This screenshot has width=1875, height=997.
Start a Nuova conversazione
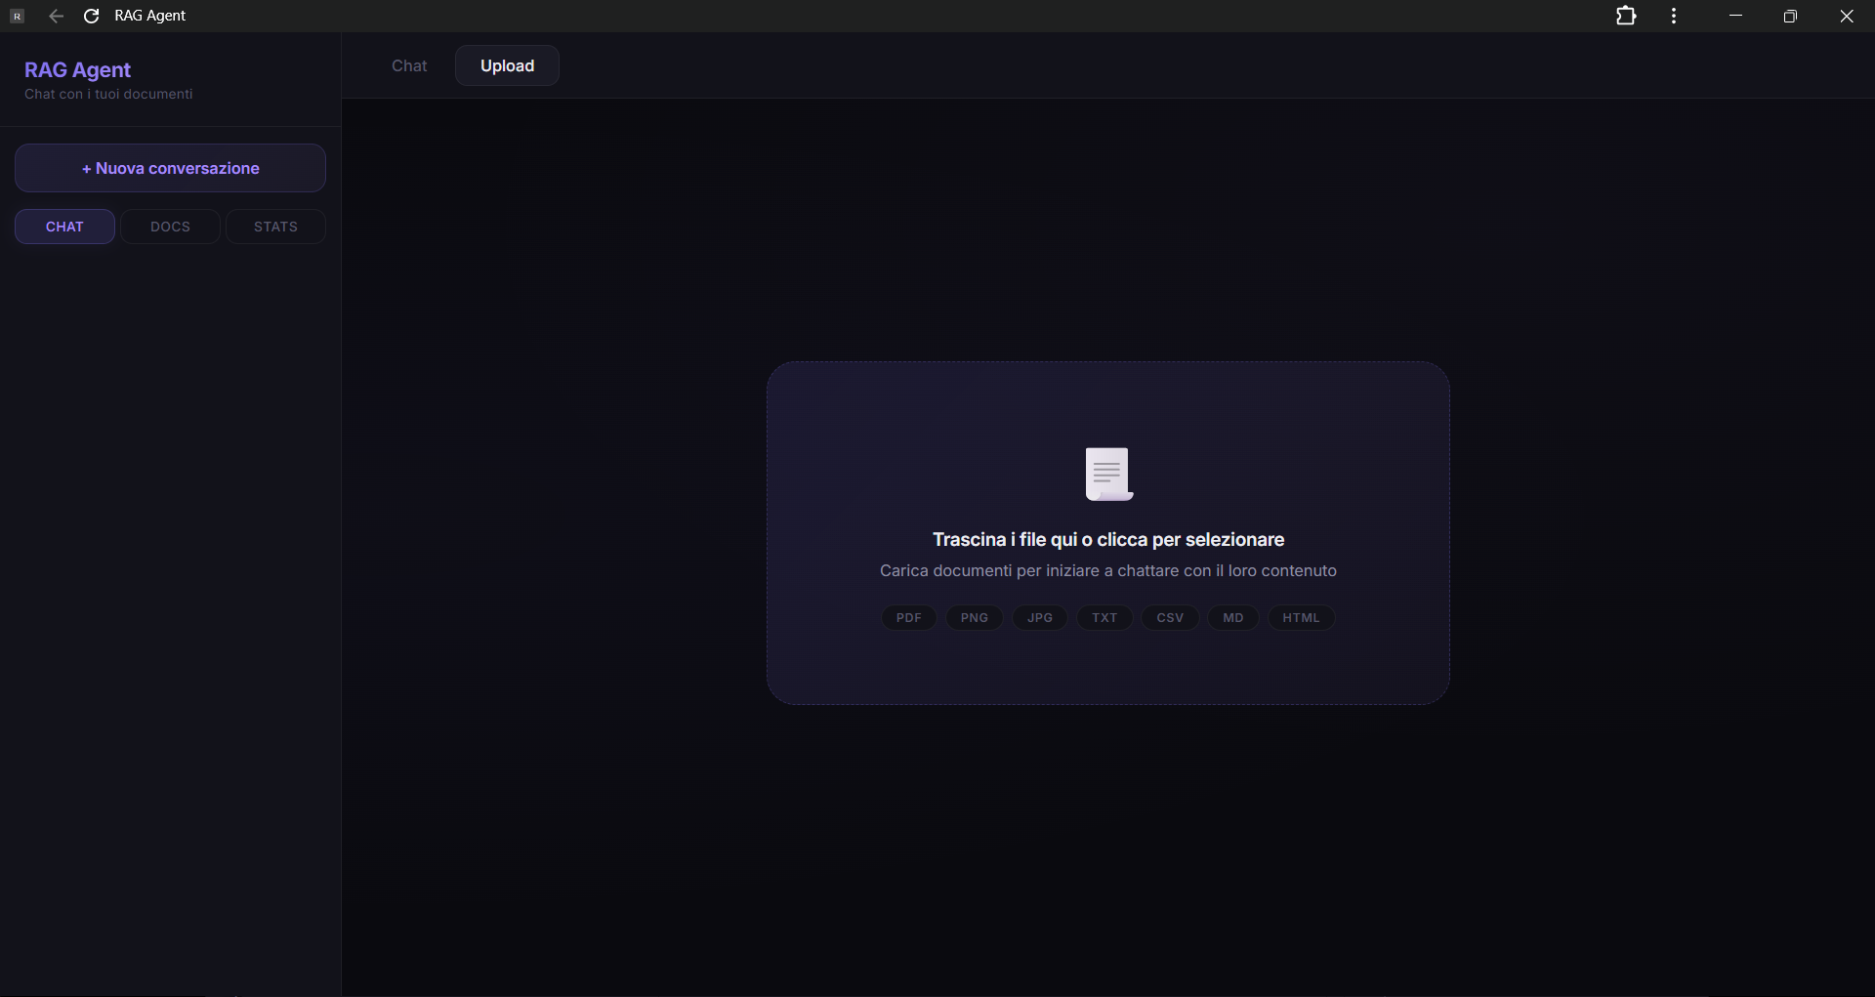170,168
